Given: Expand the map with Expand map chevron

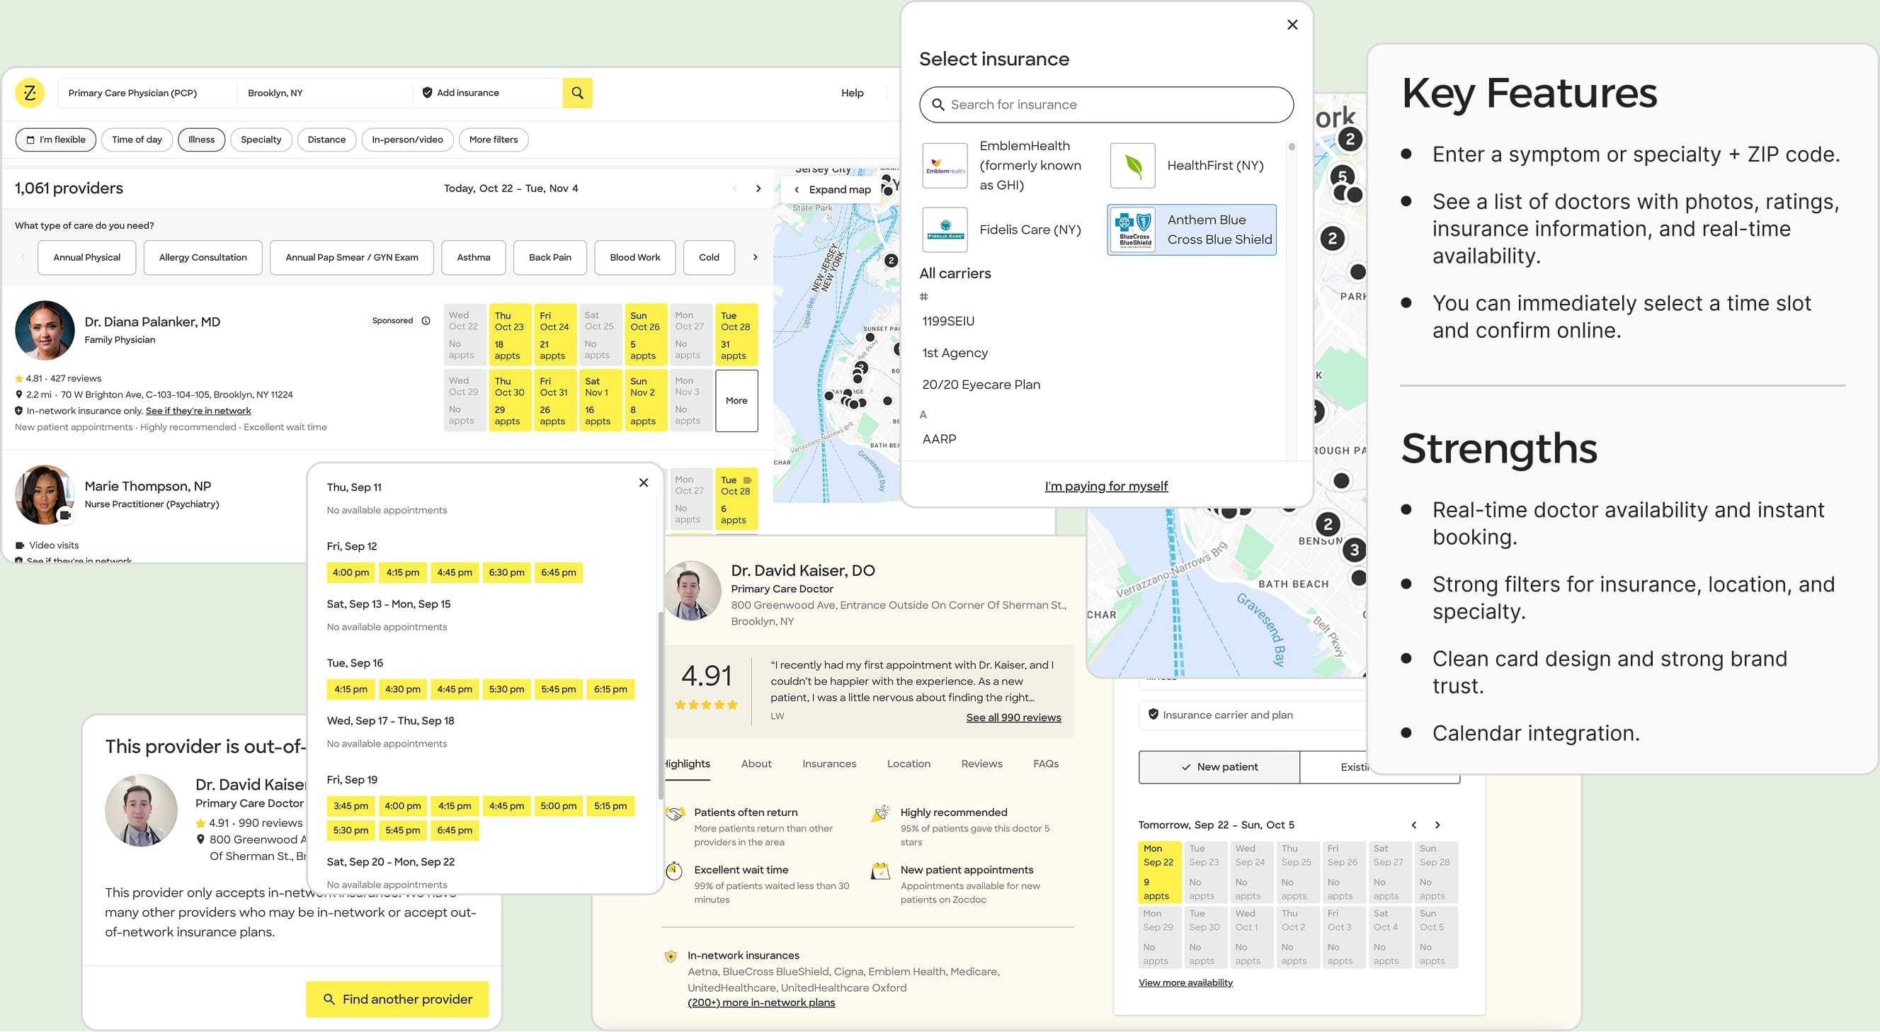Looking at the screenshot, I should pyautogui.click(x=797, y=190).
